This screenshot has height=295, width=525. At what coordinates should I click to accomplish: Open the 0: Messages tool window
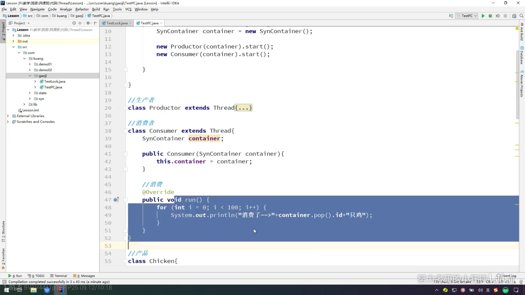84,276
